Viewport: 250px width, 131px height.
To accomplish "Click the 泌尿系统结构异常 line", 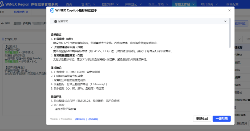I will (x=65, y=109).
